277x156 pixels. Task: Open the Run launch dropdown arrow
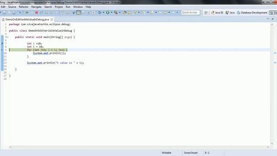point(112,13)
